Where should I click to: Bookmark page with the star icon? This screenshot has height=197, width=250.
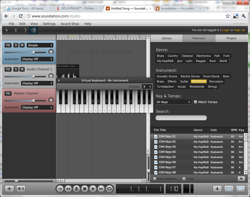[x=228, y=16]
